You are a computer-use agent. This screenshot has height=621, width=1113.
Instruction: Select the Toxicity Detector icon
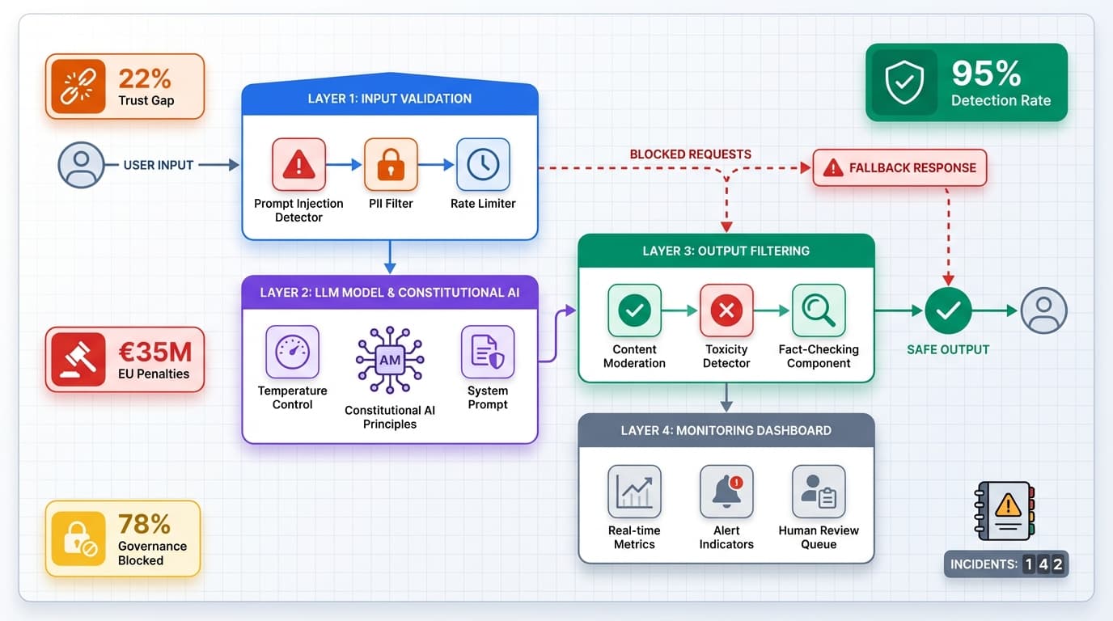pyautogui.click(x=726, y=310)
